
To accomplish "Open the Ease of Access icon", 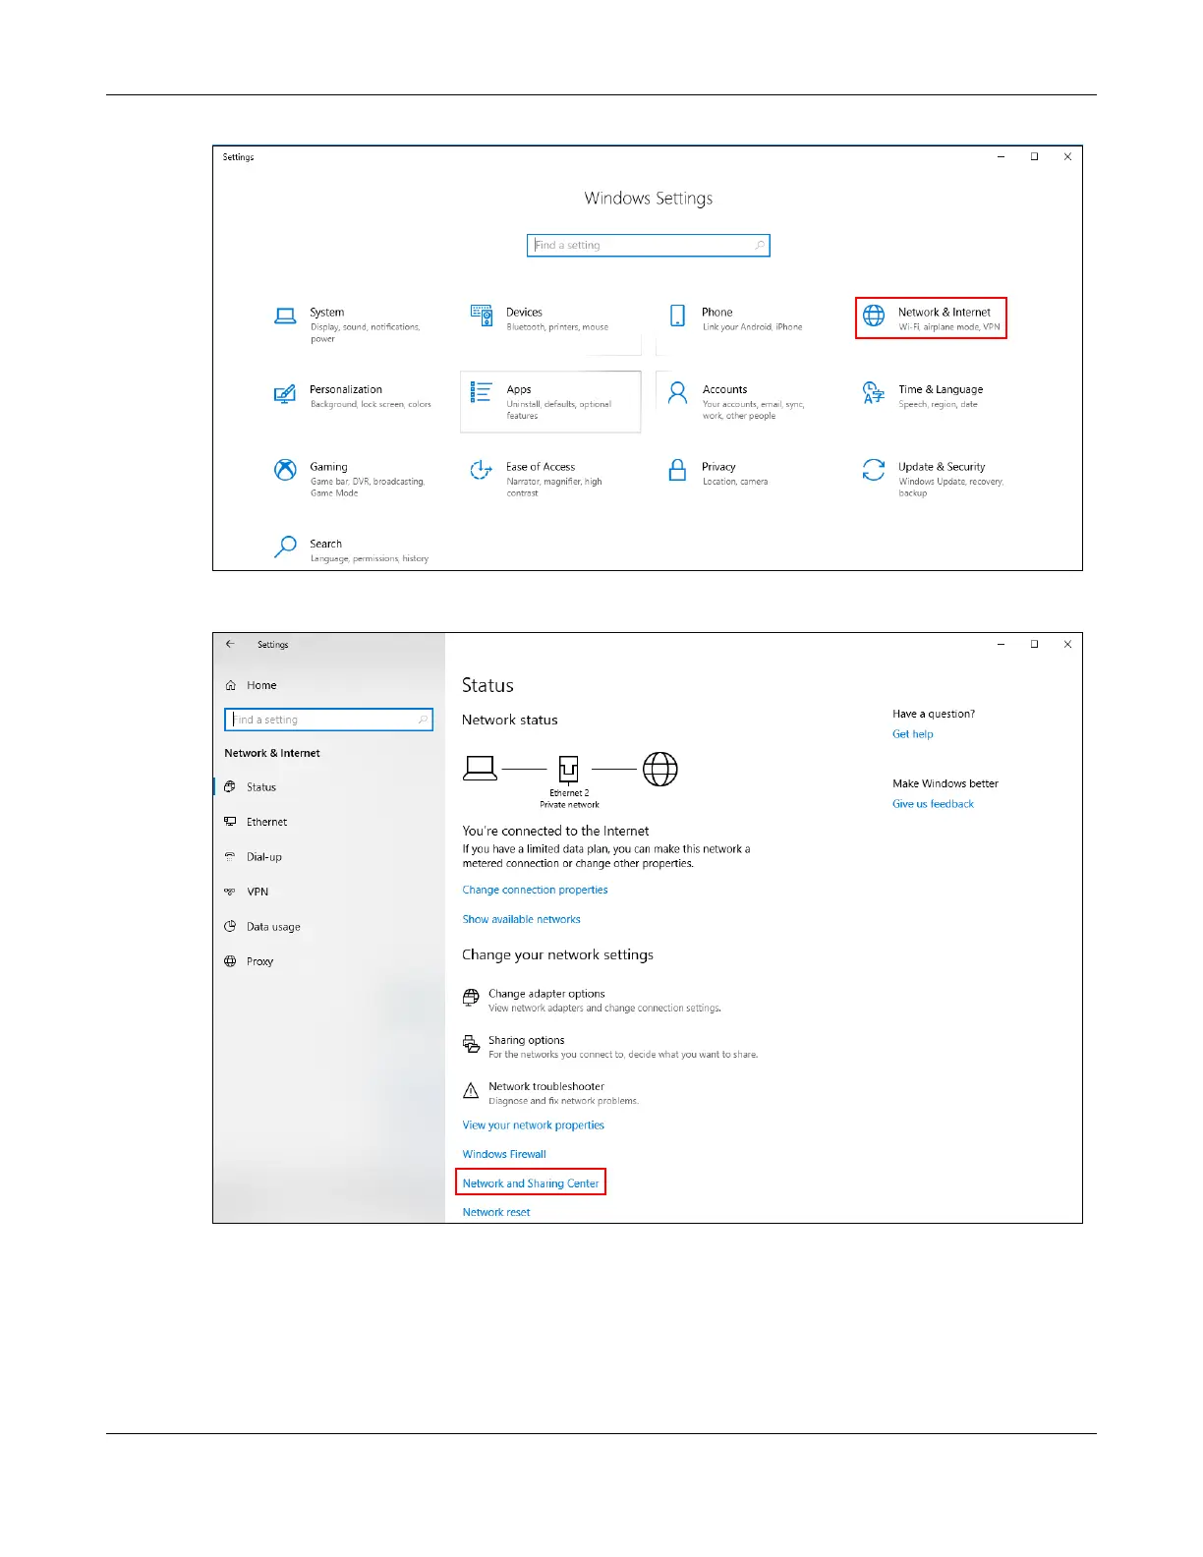I will 481,470.
